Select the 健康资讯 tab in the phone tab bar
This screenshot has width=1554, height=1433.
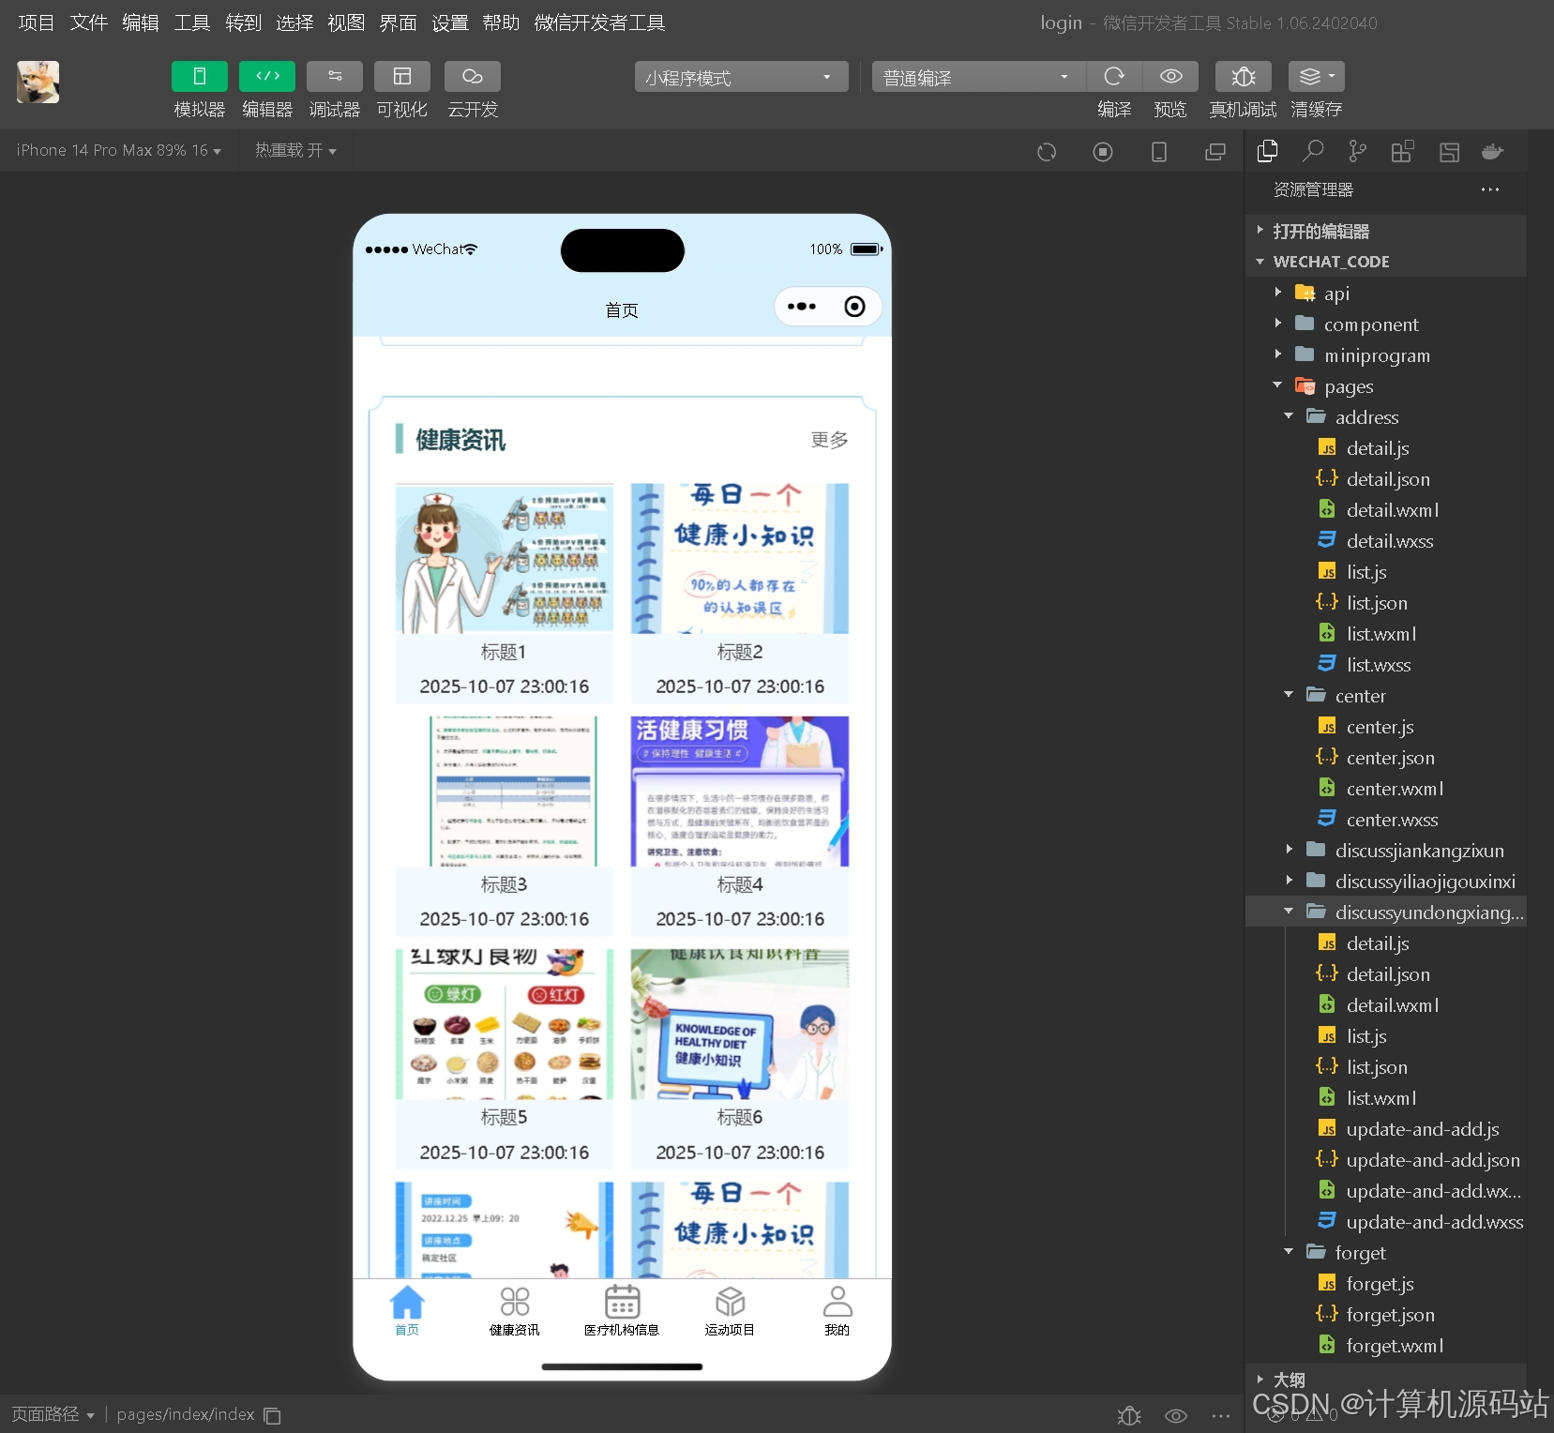pos(514,1310)
